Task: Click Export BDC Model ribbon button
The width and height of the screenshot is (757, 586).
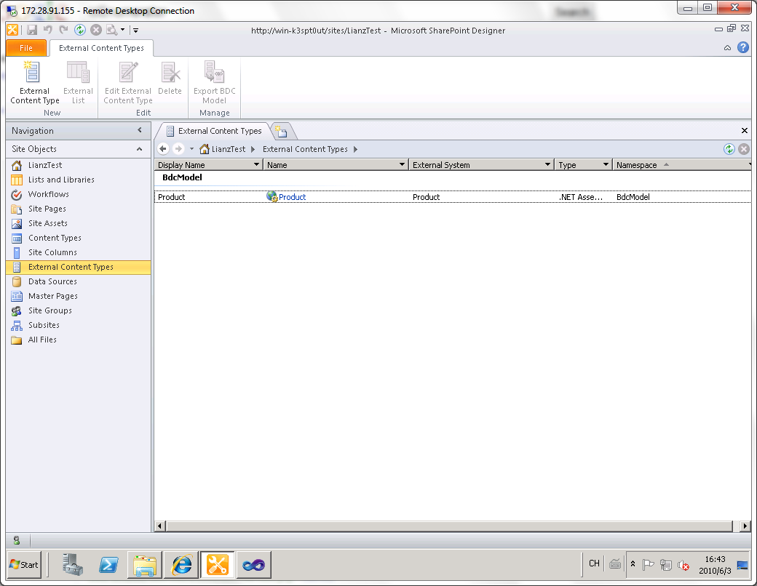Action: tap(214, 82)
